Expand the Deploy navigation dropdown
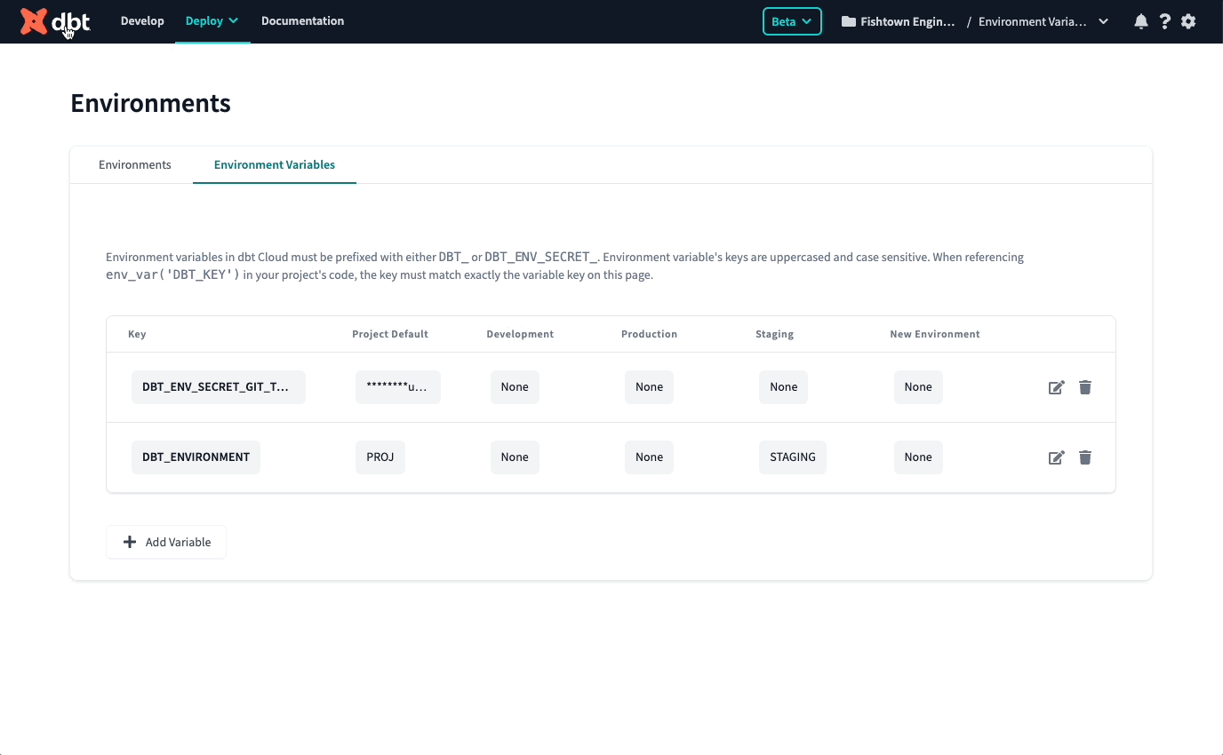The height and width of the screenshot is (755, 1223). coord(212,20)
